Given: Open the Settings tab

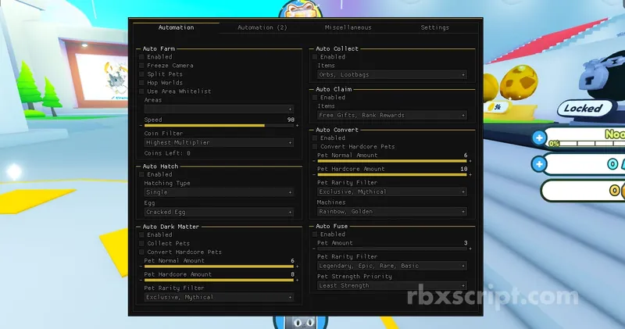Looking at the screenshot, I should [x=435, y=27].
